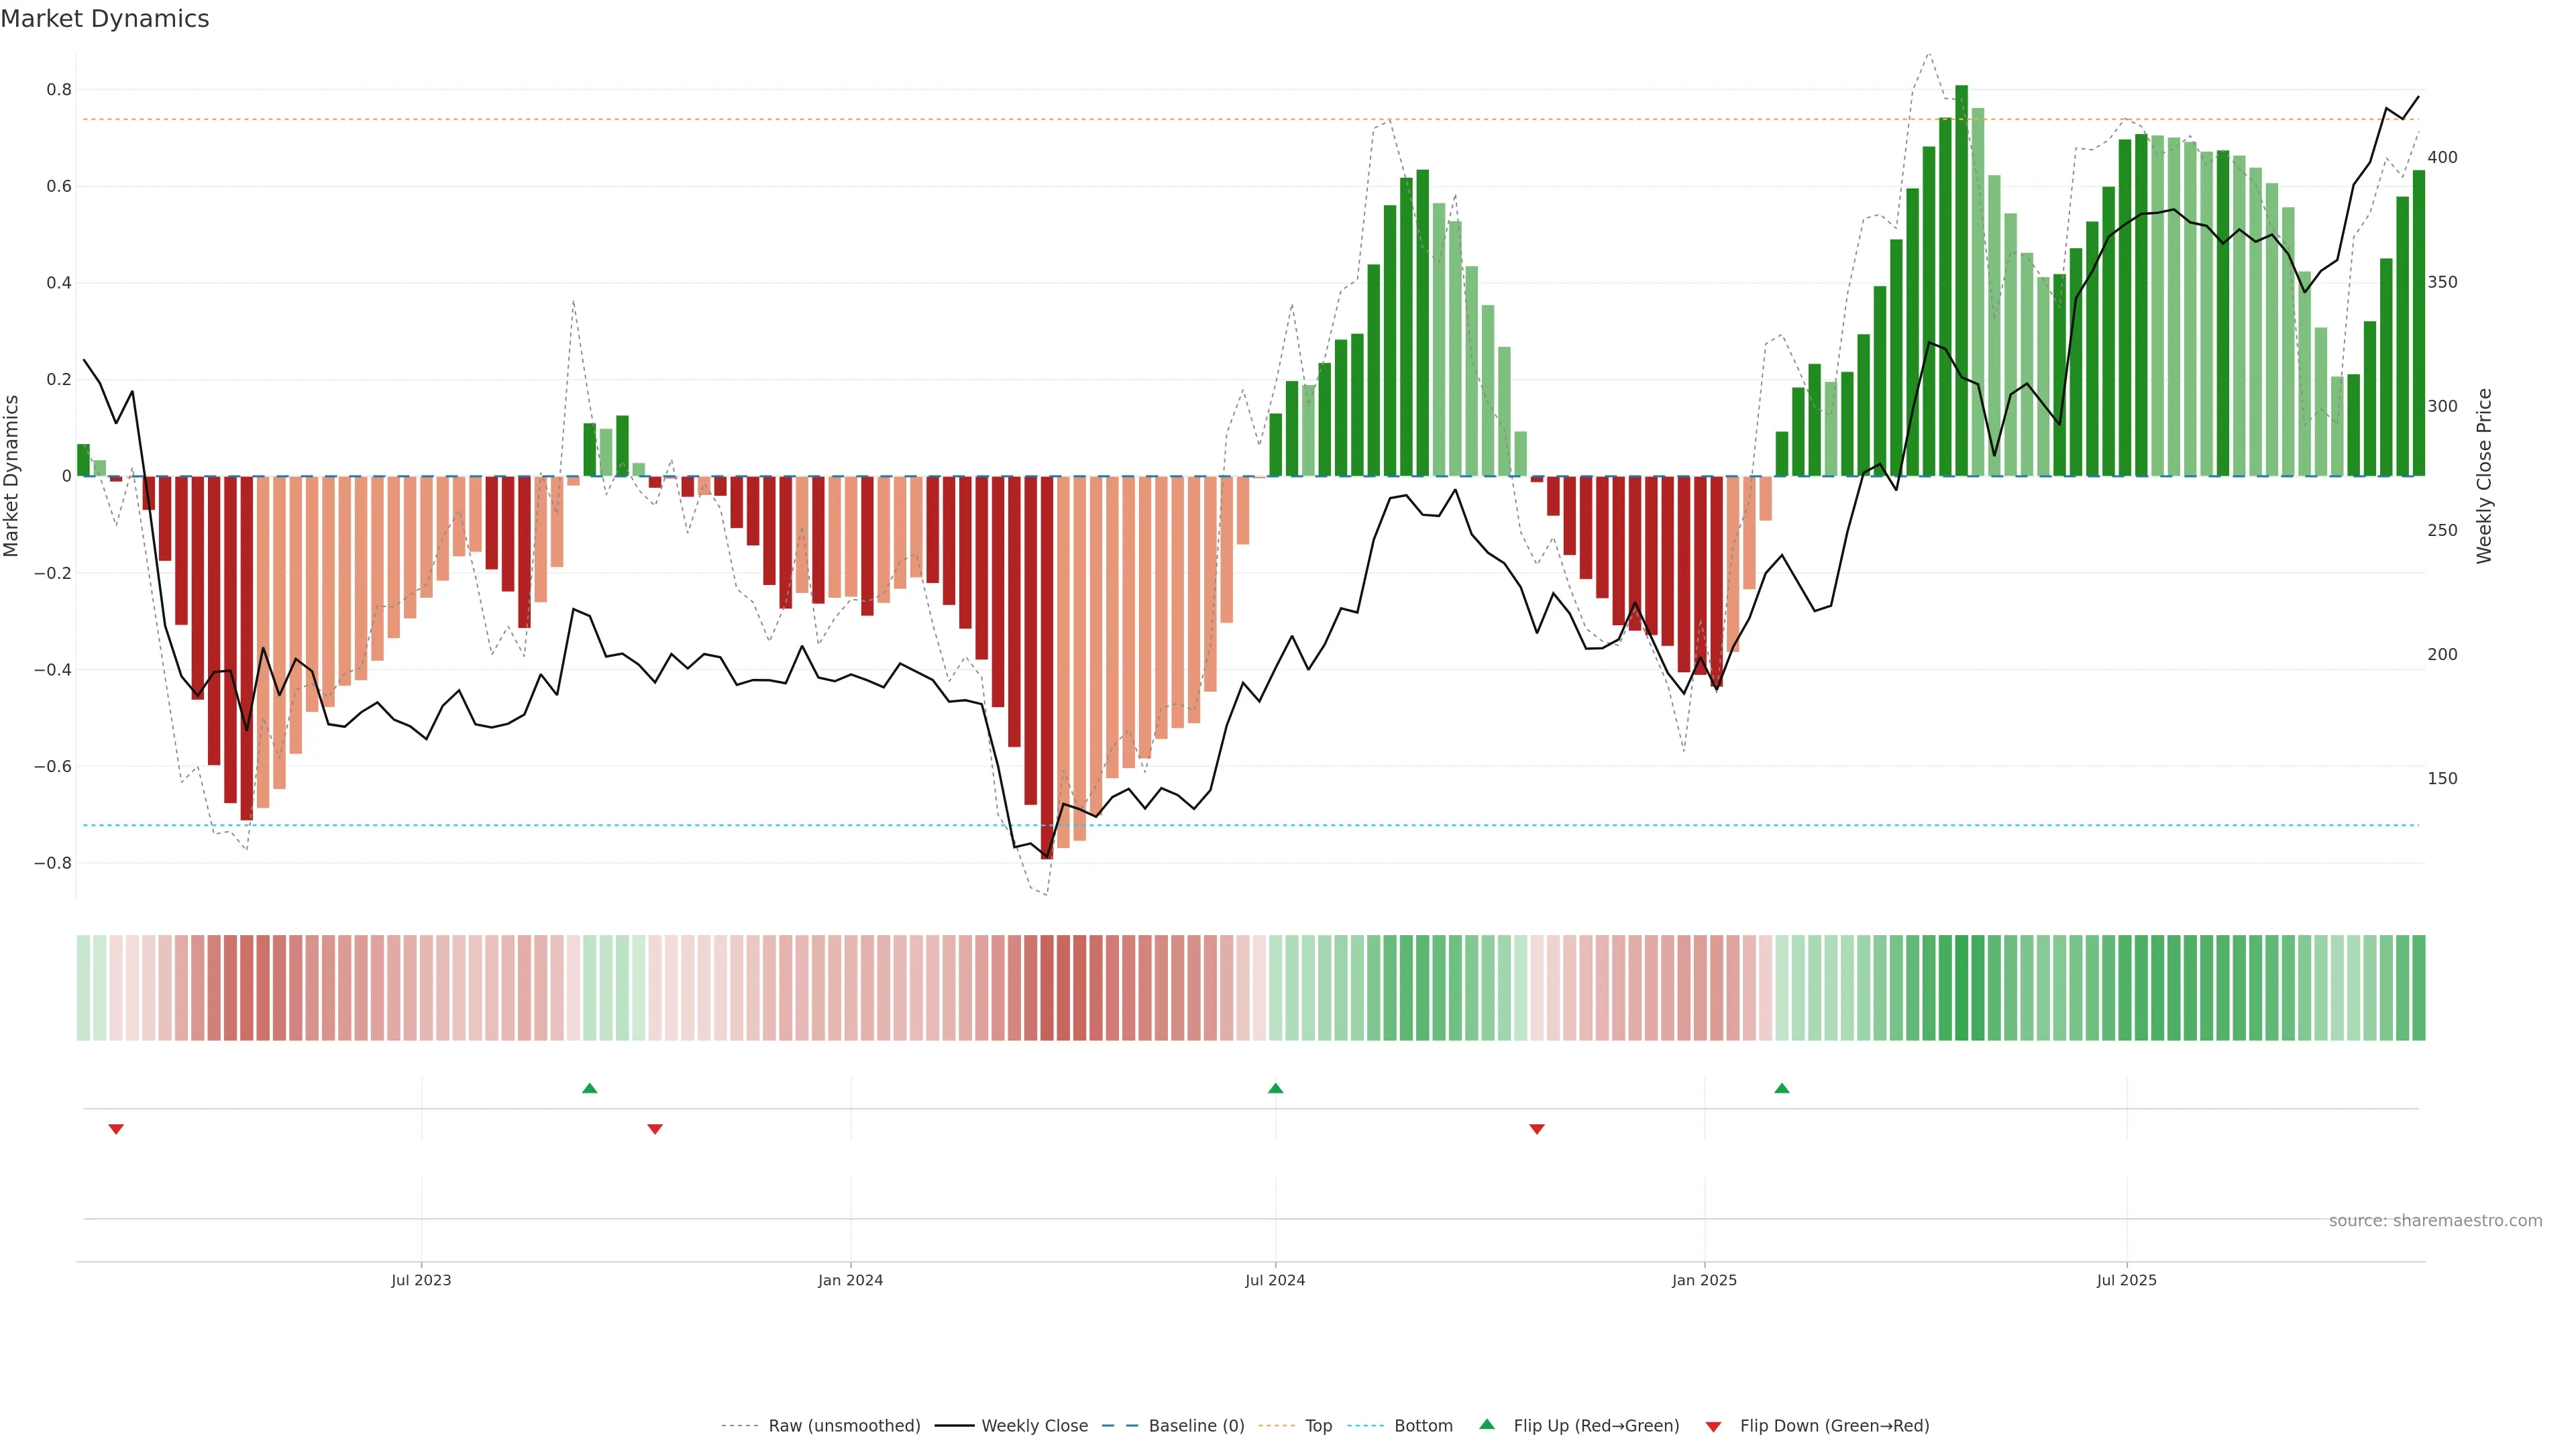Hide the Top threshold line via legend
This screenshot has height=1449, width=2576.
pos(1318,1426)
